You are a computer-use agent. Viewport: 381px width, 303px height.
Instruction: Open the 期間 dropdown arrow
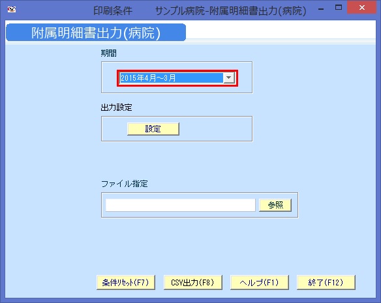pyautogui.click(x=228, y=78)
